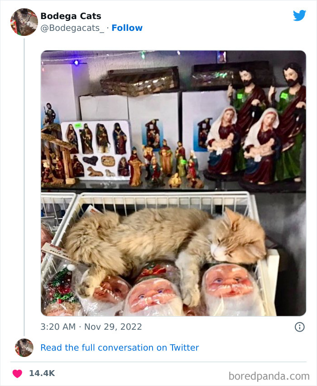Viewport: 317px width, 386px height.
Task: Open the full conversation on Twitter
Action: 120,347
